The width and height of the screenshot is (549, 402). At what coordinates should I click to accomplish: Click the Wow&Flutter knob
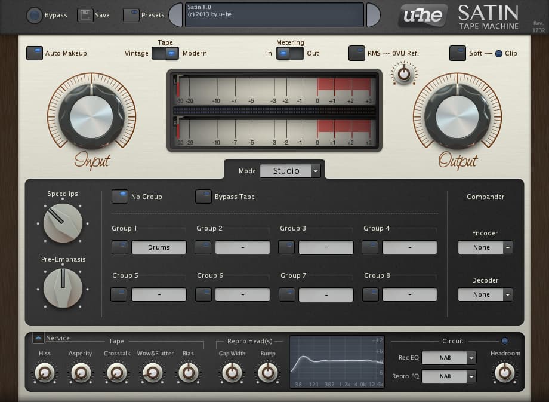152,372
